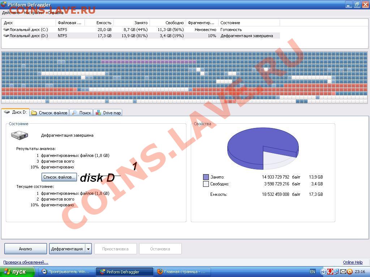Switch to Firefox Главная страница taskbar item
The width and height of the screenshot is (370, 277).
point(182,272)
